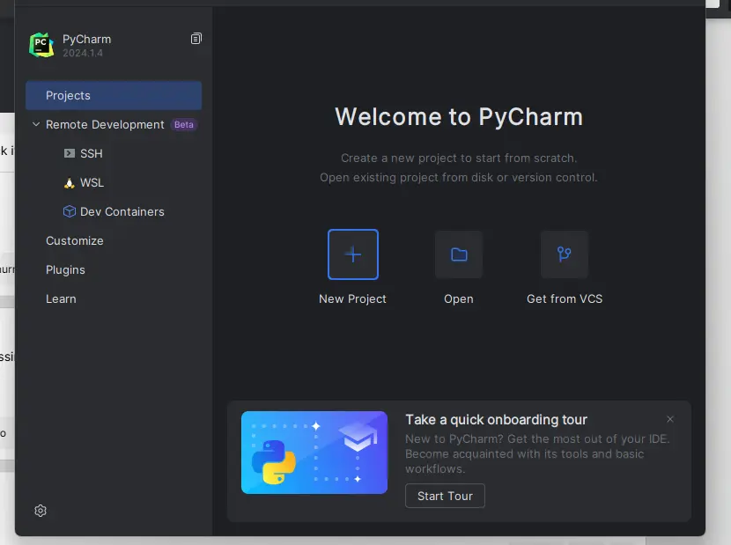This screenshot has height=545, width=731.
Task: Click the New Project plus icon
Action: click(x=353, y=254)
